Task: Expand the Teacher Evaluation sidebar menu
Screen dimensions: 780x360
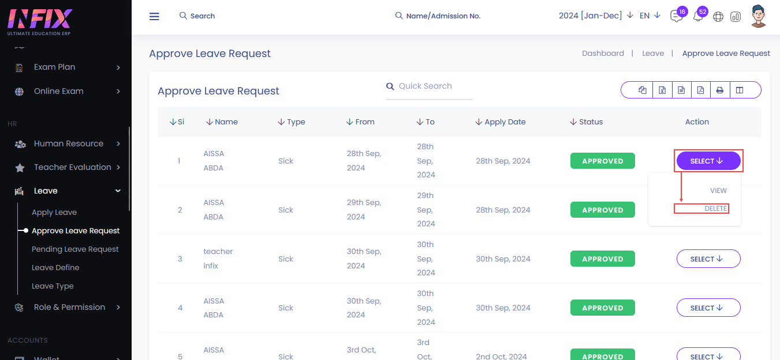Action: coord(68,167)
